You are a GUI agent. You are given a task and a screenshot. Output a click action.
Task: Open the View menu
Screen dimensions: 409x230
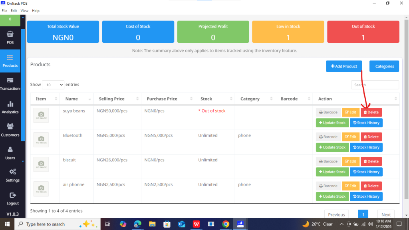(24, 10)
